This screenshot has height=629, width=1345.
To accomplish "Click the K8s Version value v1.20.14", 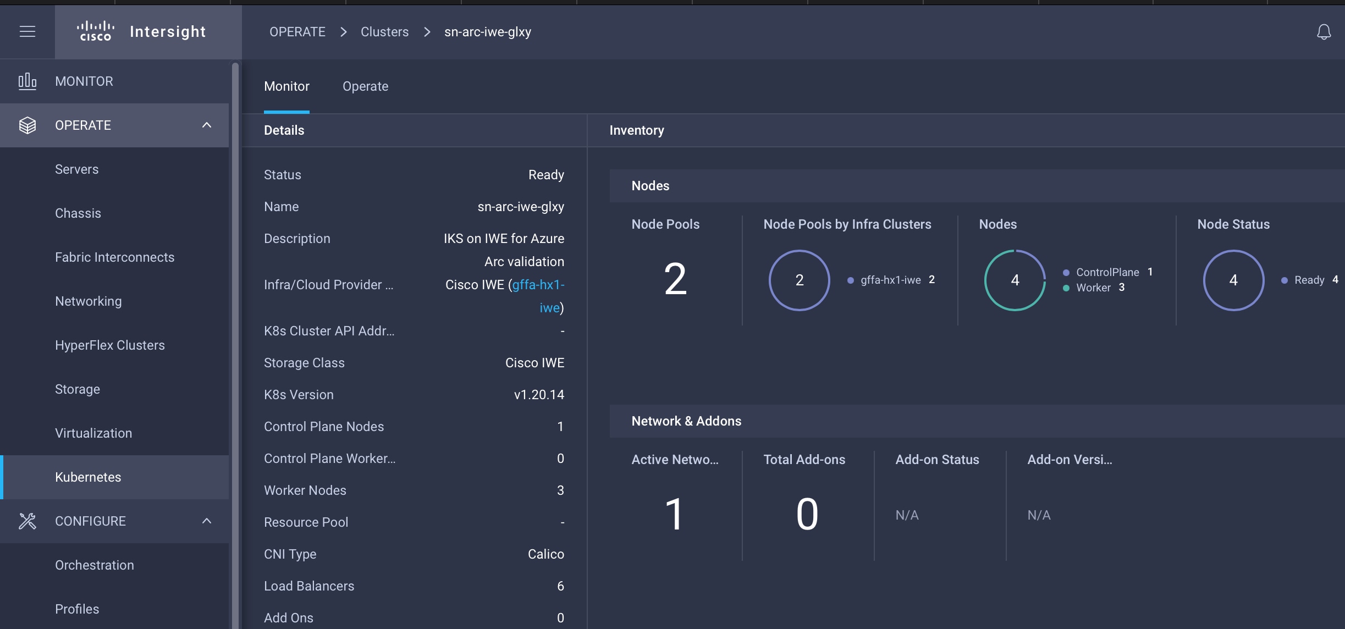I will click(x=539, y=394).
